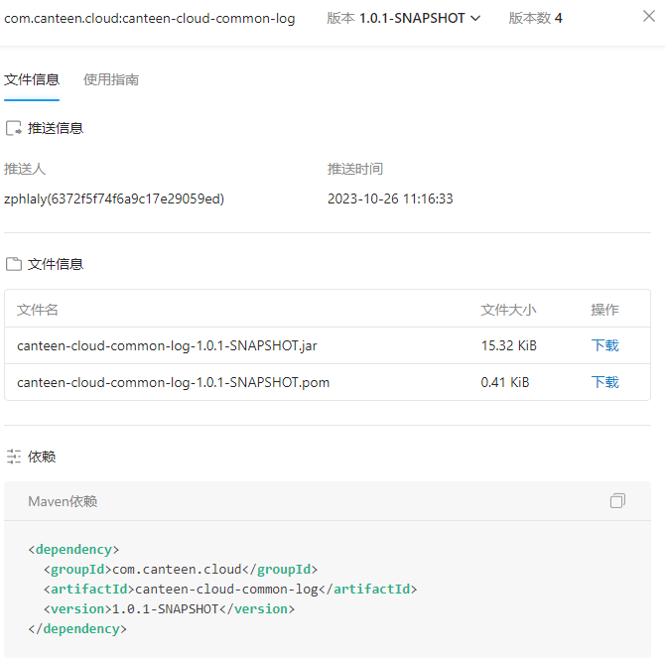Click the Maven依赖 header label
This screenshot has height=660, width=665.
tap(63, 501)
